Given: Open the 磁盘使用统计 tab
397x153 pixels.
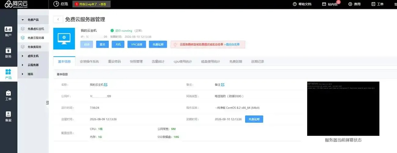Looking at the screenshot, I should coord(211,62).
